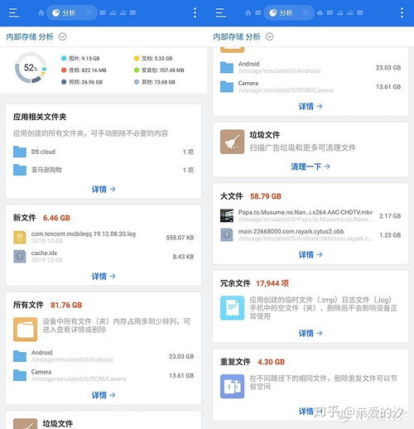The width and height of the screenshot is (414, 429).
Task: Open 详情 under 应用相关文件夹
Action: click(x=103, y=189)
